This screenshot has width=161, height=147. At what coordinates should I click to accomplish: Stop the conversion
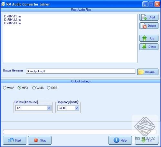40,140
